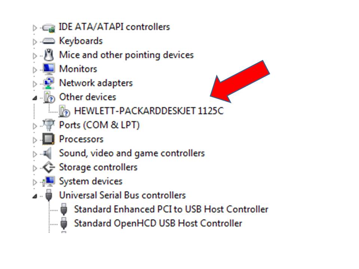Select Standard OpenHCD USB Host Controller

158,223
